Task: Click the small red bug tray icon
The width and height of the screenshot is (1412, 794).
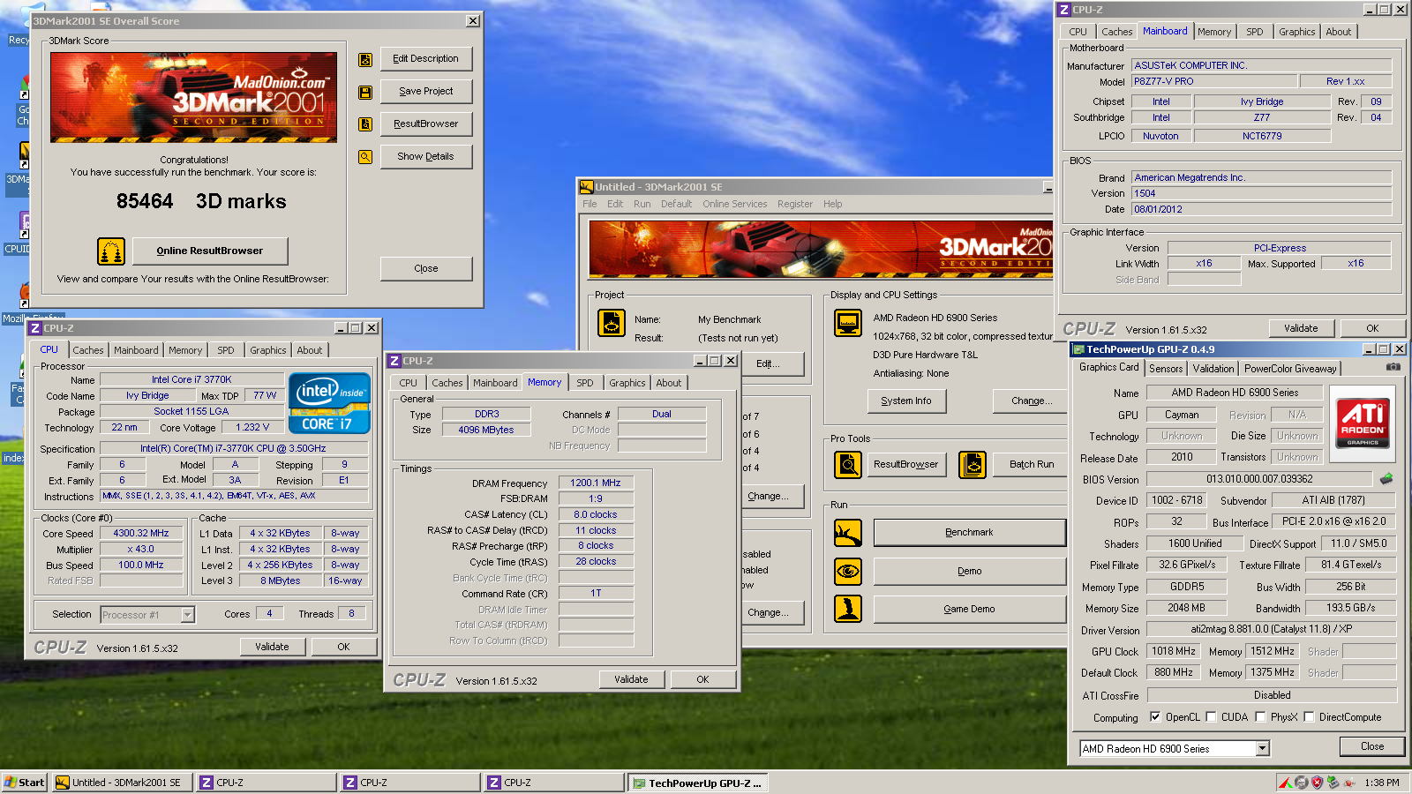Action: (x=1349, y=783)
